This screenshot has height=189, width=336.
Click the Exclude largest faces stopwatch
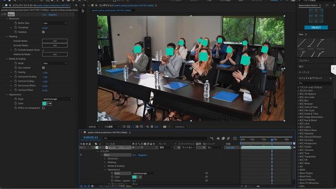(16, 50)
